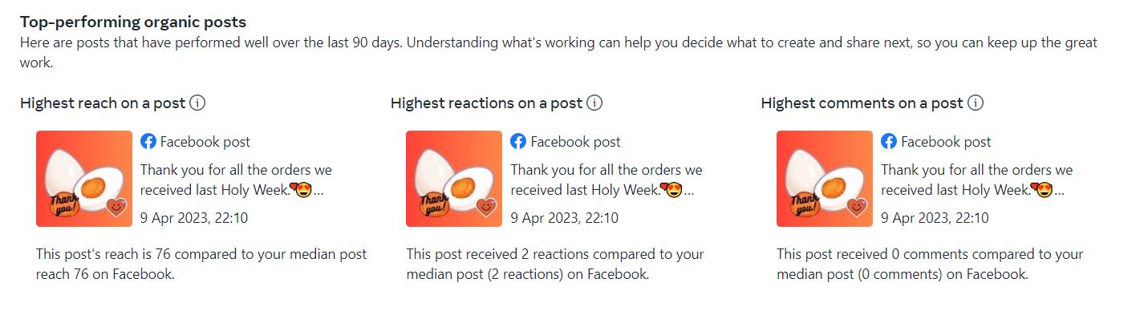The height and width of the screenshot is (311, 1144).
Task: Click Facebook logo icon in highest reach card
Action: [x=148, y=142]
